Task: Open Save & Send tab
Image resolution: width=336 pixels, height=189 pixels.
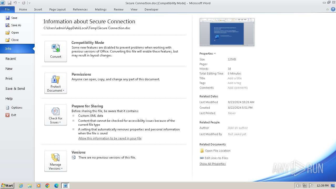Action: pyautogui.click(x=15, y=88)
